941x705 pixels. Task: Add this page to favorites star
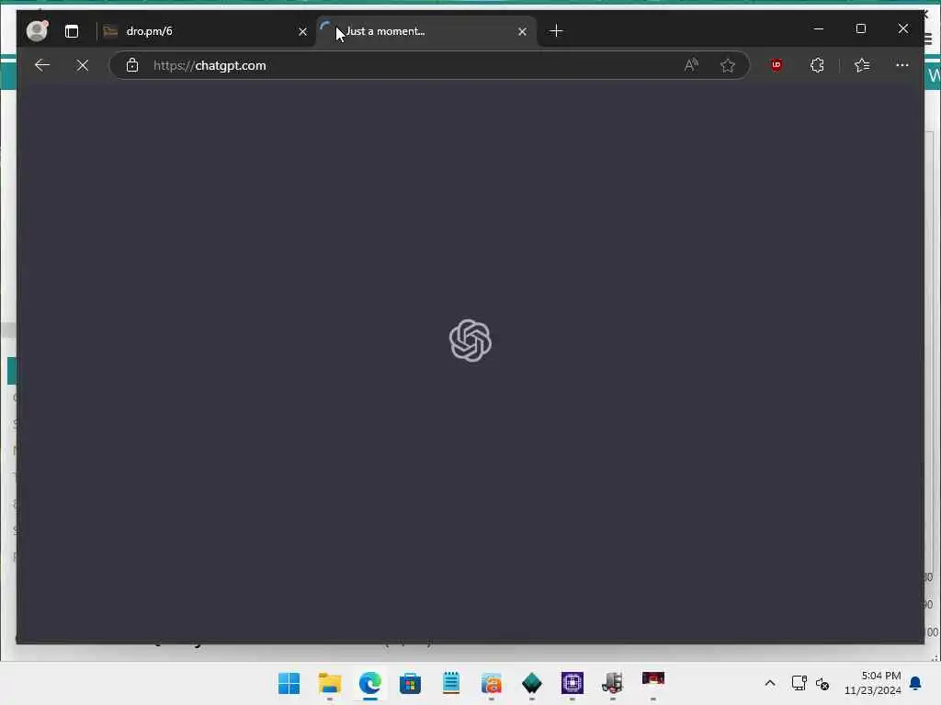(x=728, y=65)
